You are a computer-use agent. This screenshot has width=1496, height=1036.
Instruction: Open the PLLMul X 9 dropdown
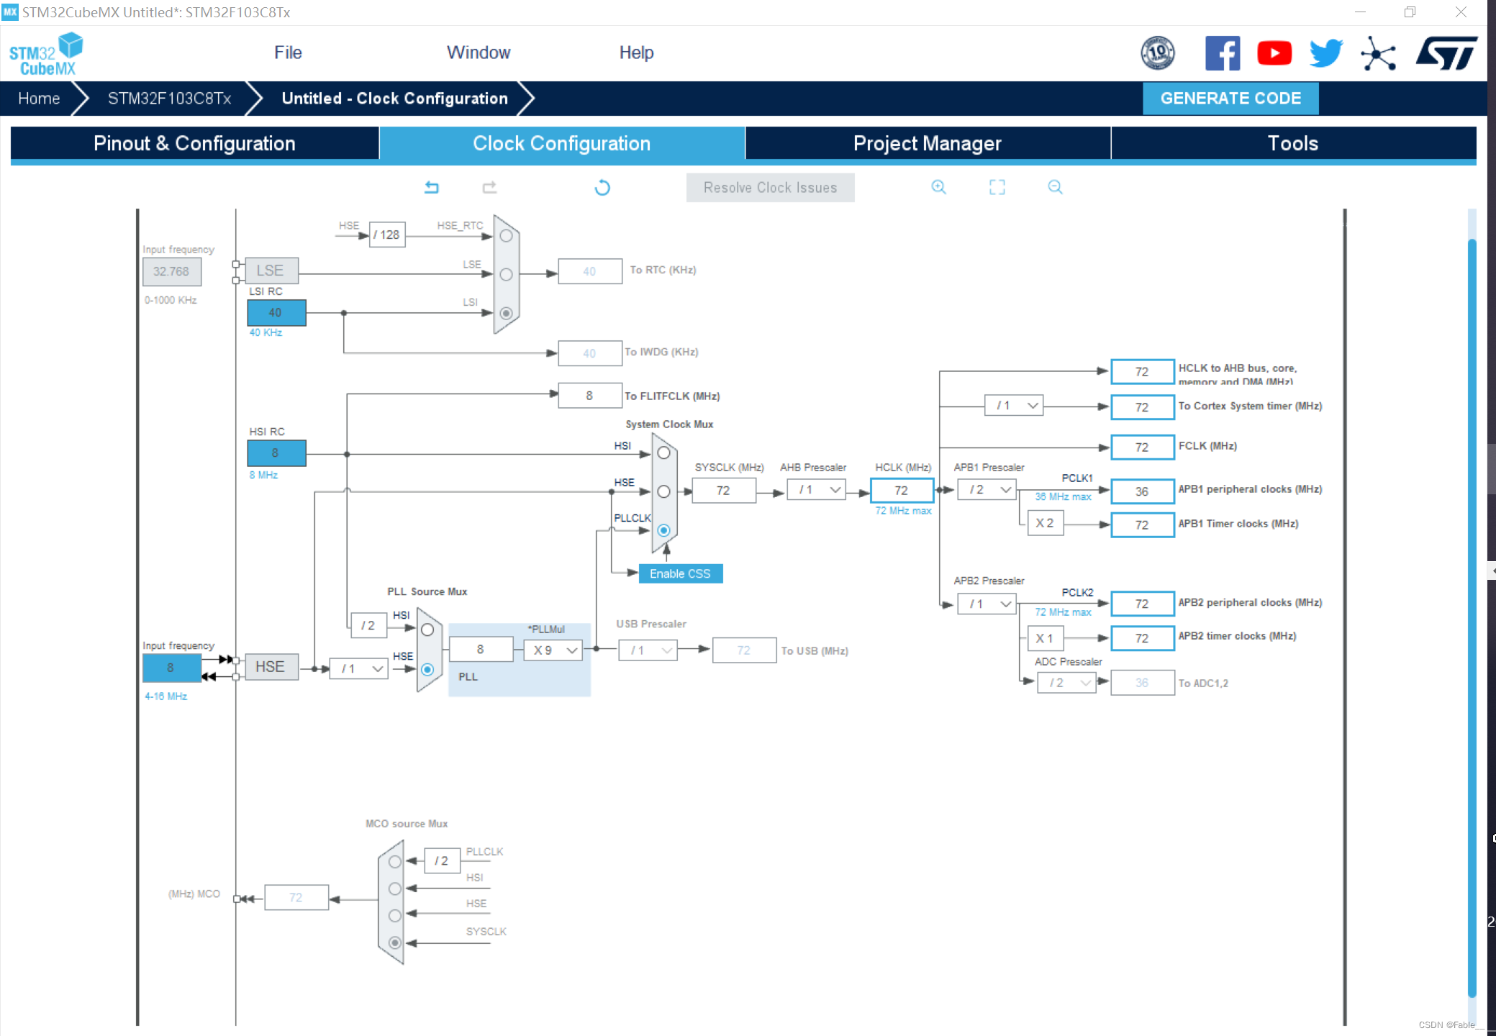click(553, 650)
